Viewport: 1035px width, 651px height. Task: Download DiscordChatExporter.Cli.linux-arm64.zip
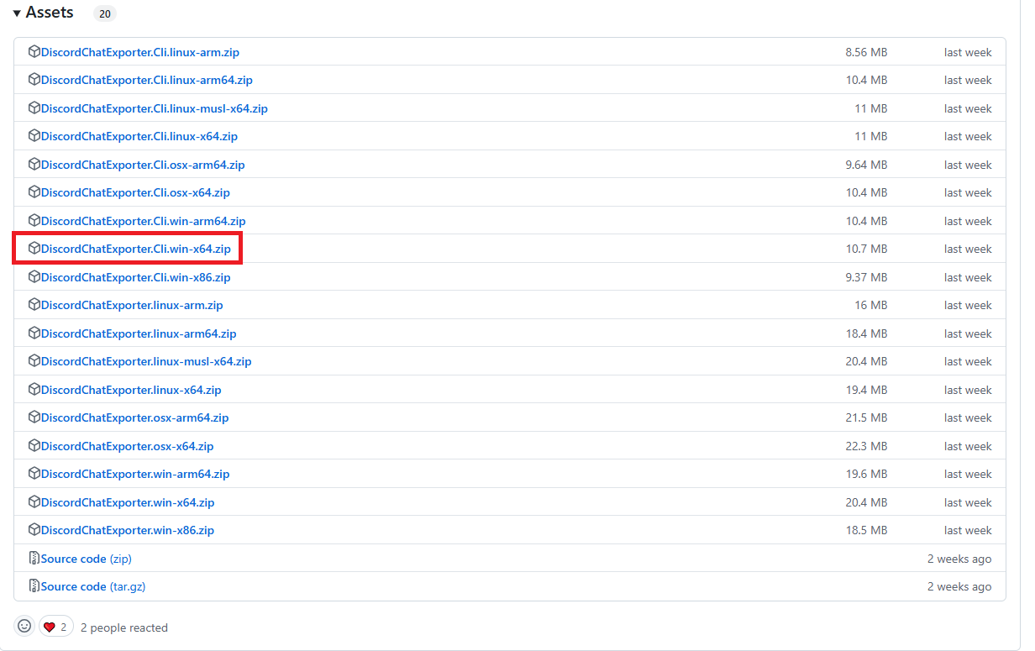click(147, 81)
